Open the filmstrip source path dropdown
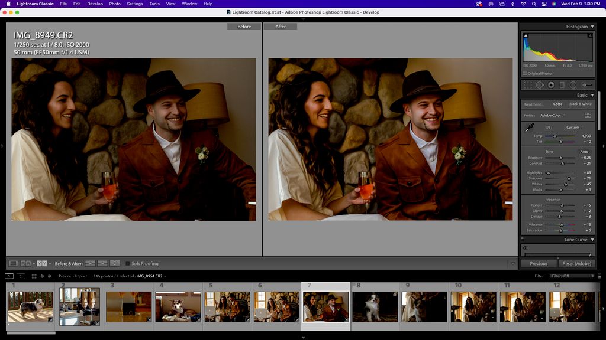The image size is (606, 340). tap(165, 276)
